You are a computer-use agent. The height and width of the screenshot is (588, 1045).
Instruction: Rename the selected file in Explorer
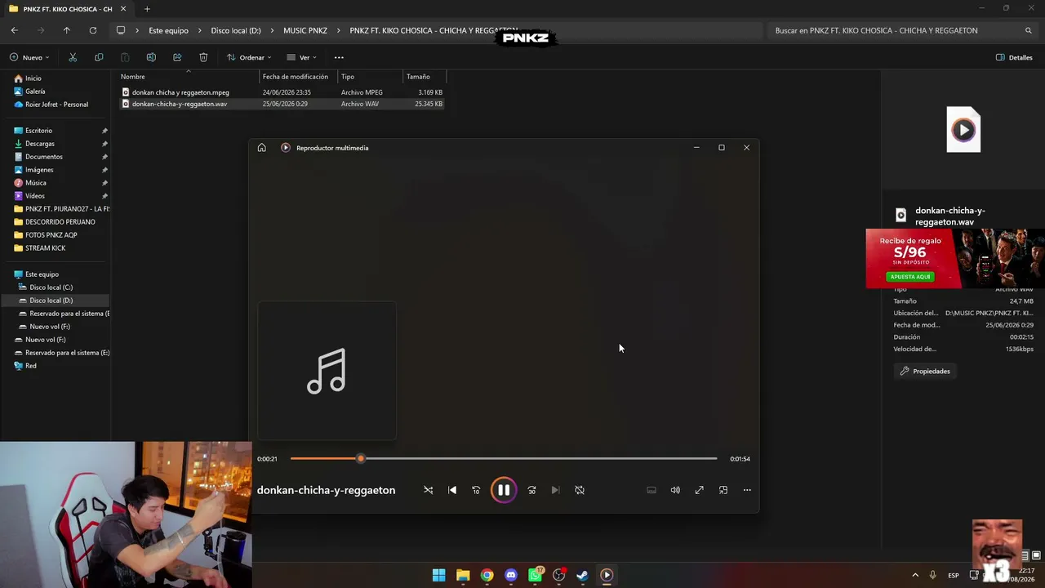[x=151, y=57]
